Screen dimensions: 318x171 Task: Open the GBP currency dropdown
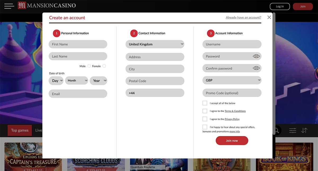(232, 80)
